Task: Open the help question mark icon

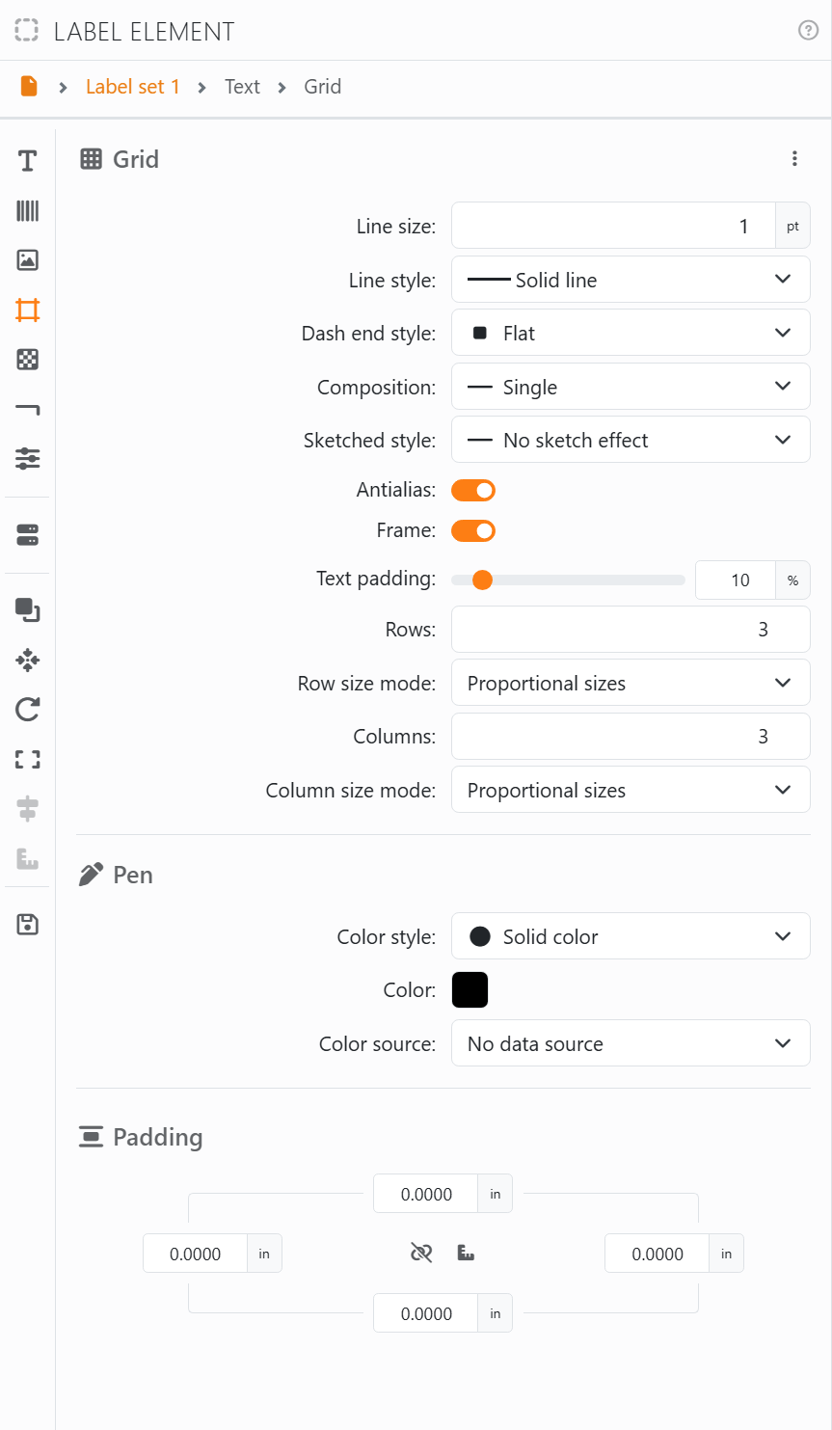Action: [809, 31]
